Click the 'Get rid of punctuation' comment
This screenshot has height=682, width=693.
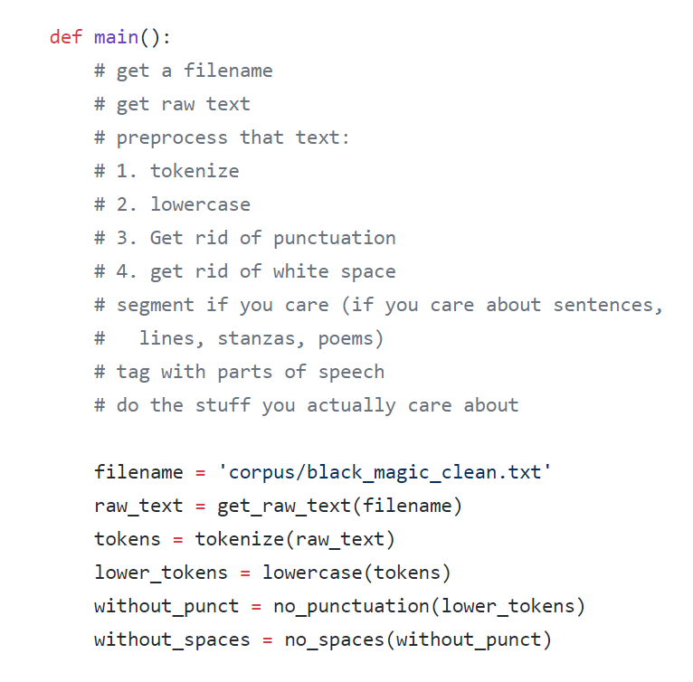(272, 239)
